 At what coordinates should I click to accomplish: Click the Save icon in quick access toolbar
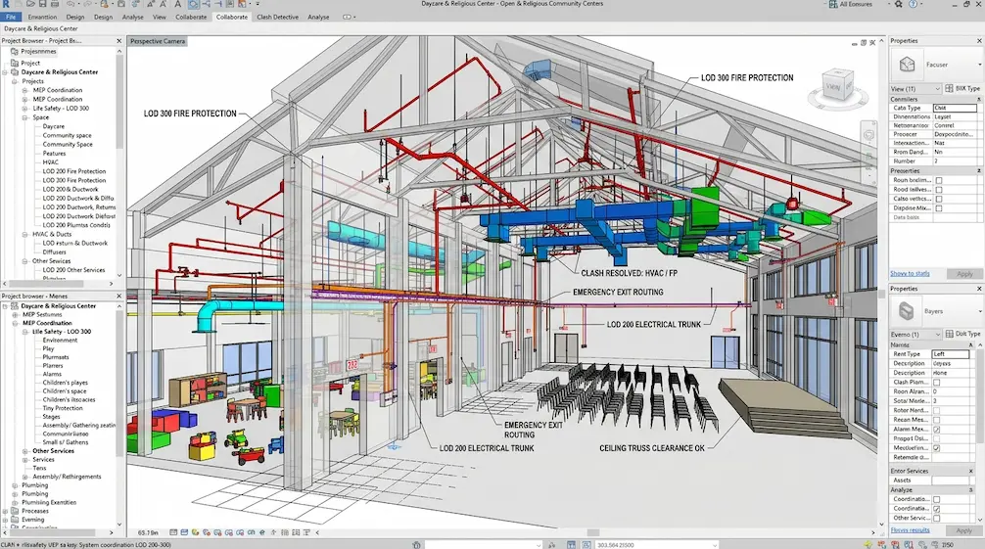click(x=43, y=4)
